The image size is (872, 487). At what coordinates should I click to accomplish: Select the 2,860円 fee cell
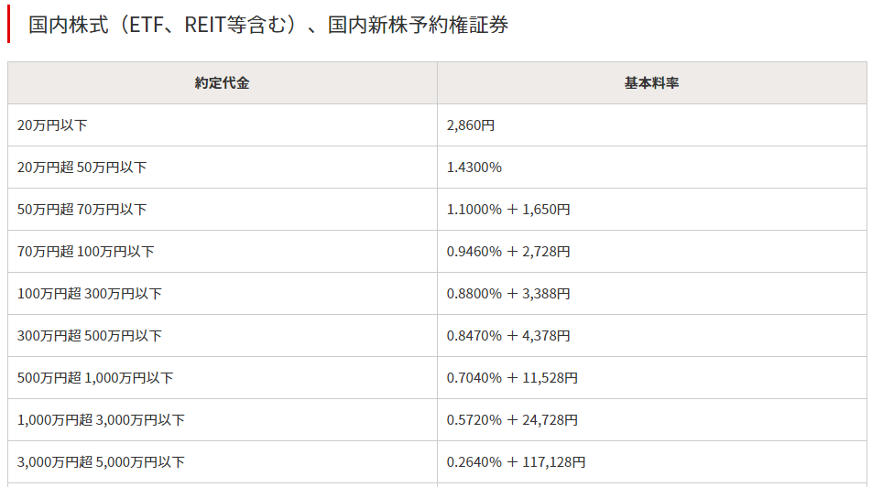tap(652, 125)
